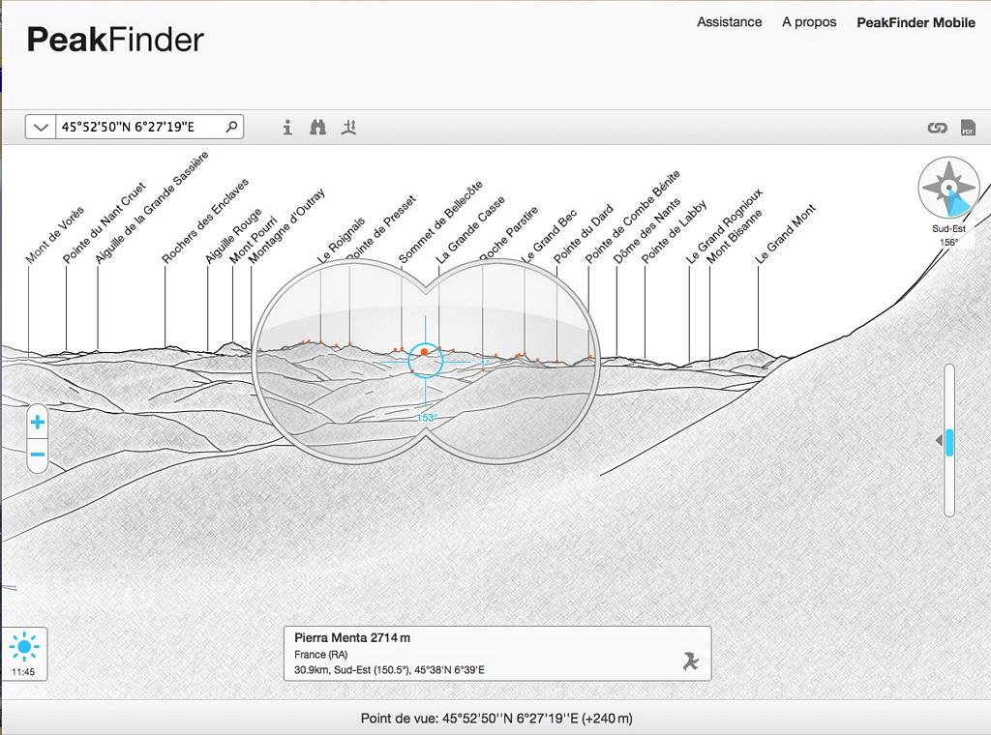Expand the viewpoint dropdown arrow

click(x=40, y=127)
